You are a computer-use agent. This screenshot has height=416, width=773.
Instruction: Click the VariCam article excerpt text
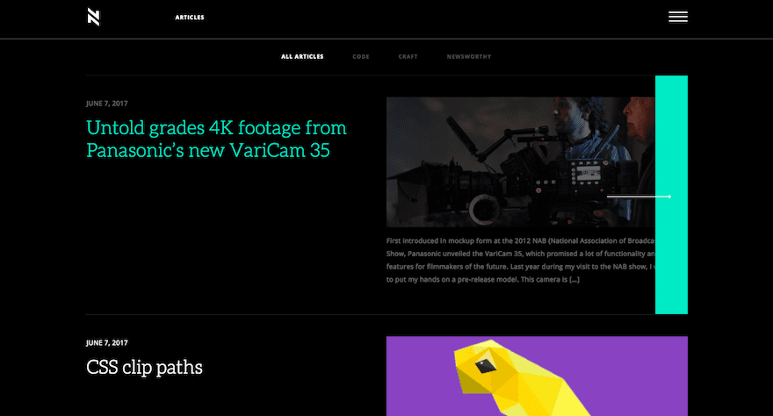[x=521, y=260]
